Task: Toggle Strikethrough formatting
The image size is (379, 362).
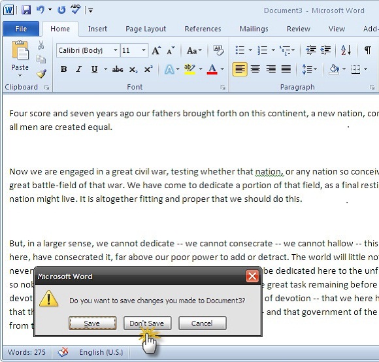Action: (118, 69)
